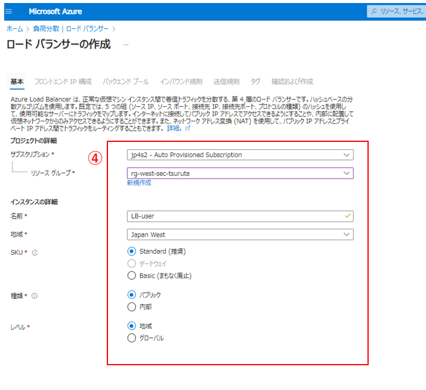426x390 pixels.
Task: Select Standard (推奨) SKU radio button
Action: click(x=132, y=251)
